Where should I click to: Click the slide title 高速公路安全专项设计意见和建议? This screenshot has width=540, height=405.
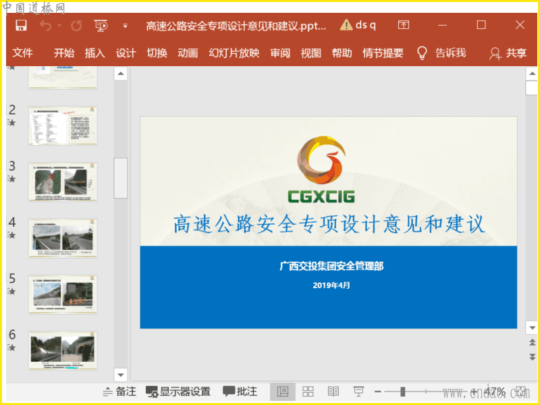(329, 225)
